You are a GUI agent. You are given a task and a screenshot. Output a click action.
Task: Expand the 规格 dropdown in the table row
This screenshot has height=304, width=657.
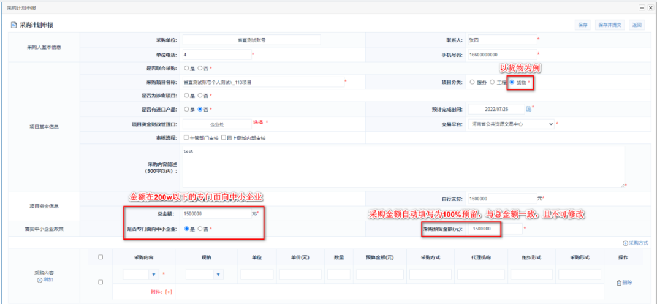(x=218, y=275)
